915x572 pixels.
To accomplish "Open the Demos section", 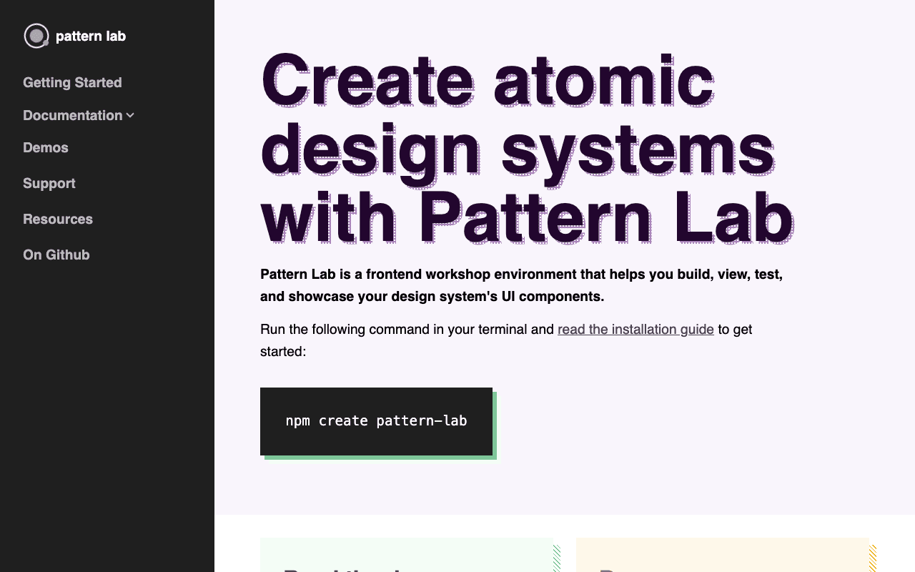I will click(x=45, y=147).
